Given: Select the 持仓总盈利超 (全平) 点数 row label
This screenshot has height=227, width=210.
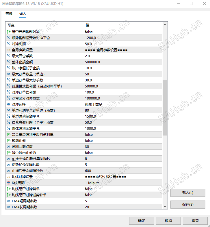Looking at the screenshot, I should (x=33, y=123).
